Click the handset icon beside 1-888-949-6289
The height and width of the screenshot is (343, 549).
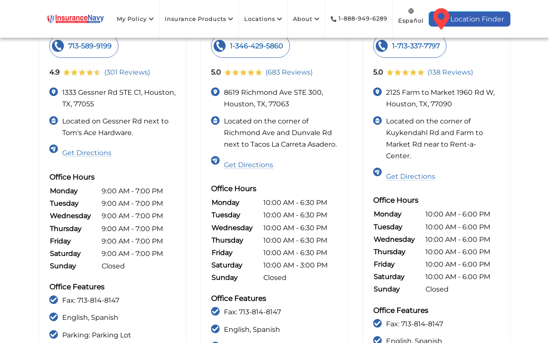333,19
